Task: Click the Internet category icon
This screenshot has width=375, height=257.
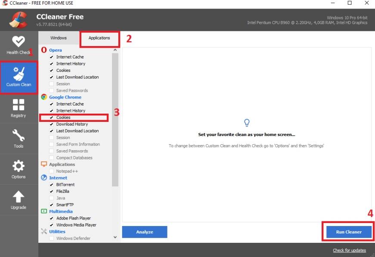Action: (44, 178)
